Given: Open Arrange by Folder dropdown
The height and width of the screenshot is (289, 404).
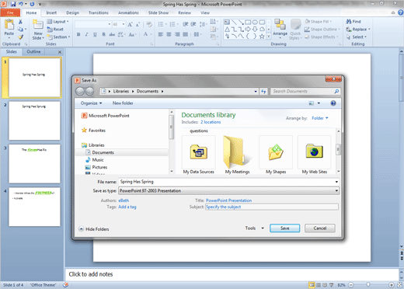Looking at the screenshot, I should [320, 118].
